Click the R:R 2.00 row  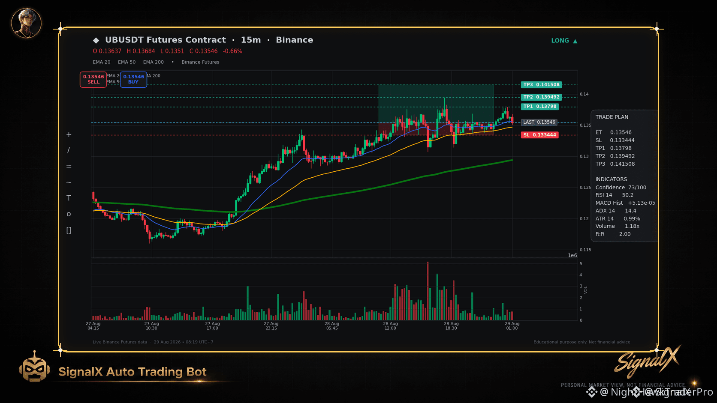(x=613, y=234)
